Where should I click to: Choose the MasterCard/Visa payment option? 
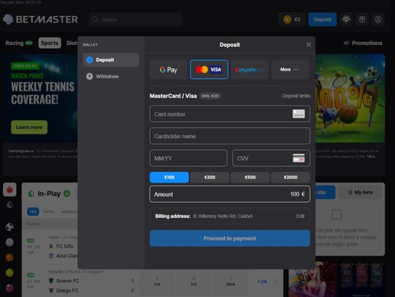[209, 69]
